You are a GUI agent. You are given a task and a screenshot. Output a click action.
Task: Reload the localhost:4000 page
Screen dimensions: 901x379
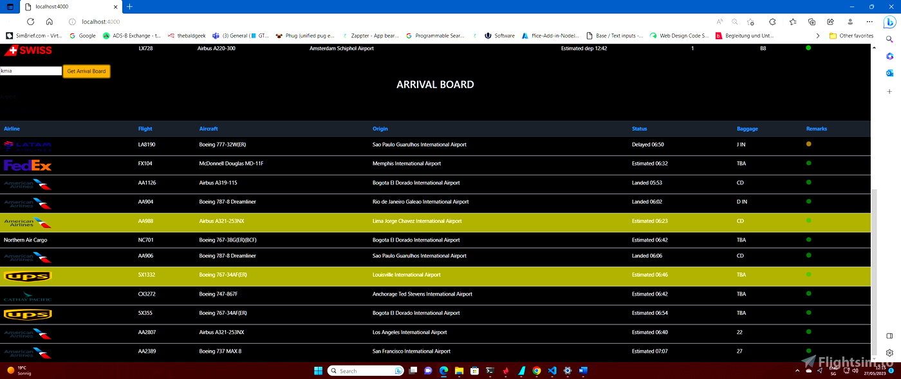click(x=30, y=21)
